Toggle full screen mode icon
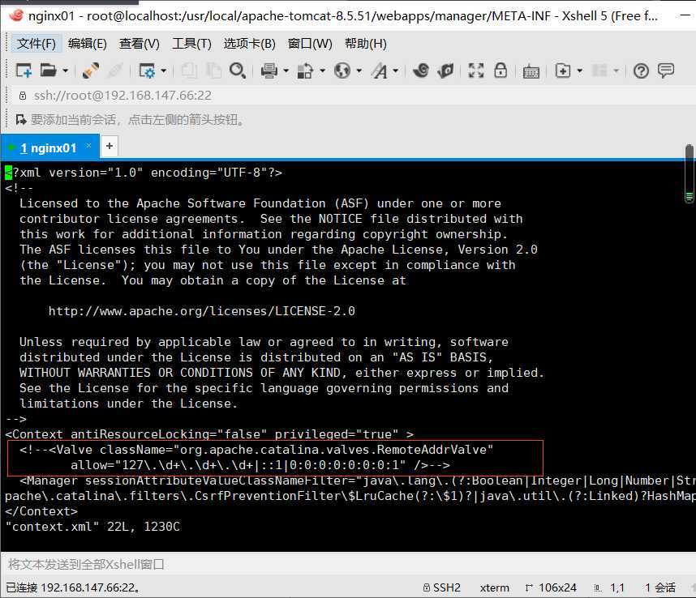The image size is (696, 598). [x=476, y=70]
